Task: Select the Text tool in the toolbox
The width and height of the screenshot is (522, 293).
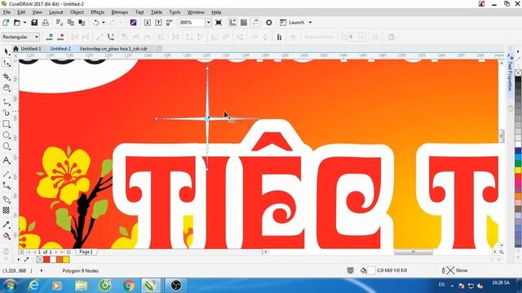Action: pyautogui.click(x=7, y=160)
